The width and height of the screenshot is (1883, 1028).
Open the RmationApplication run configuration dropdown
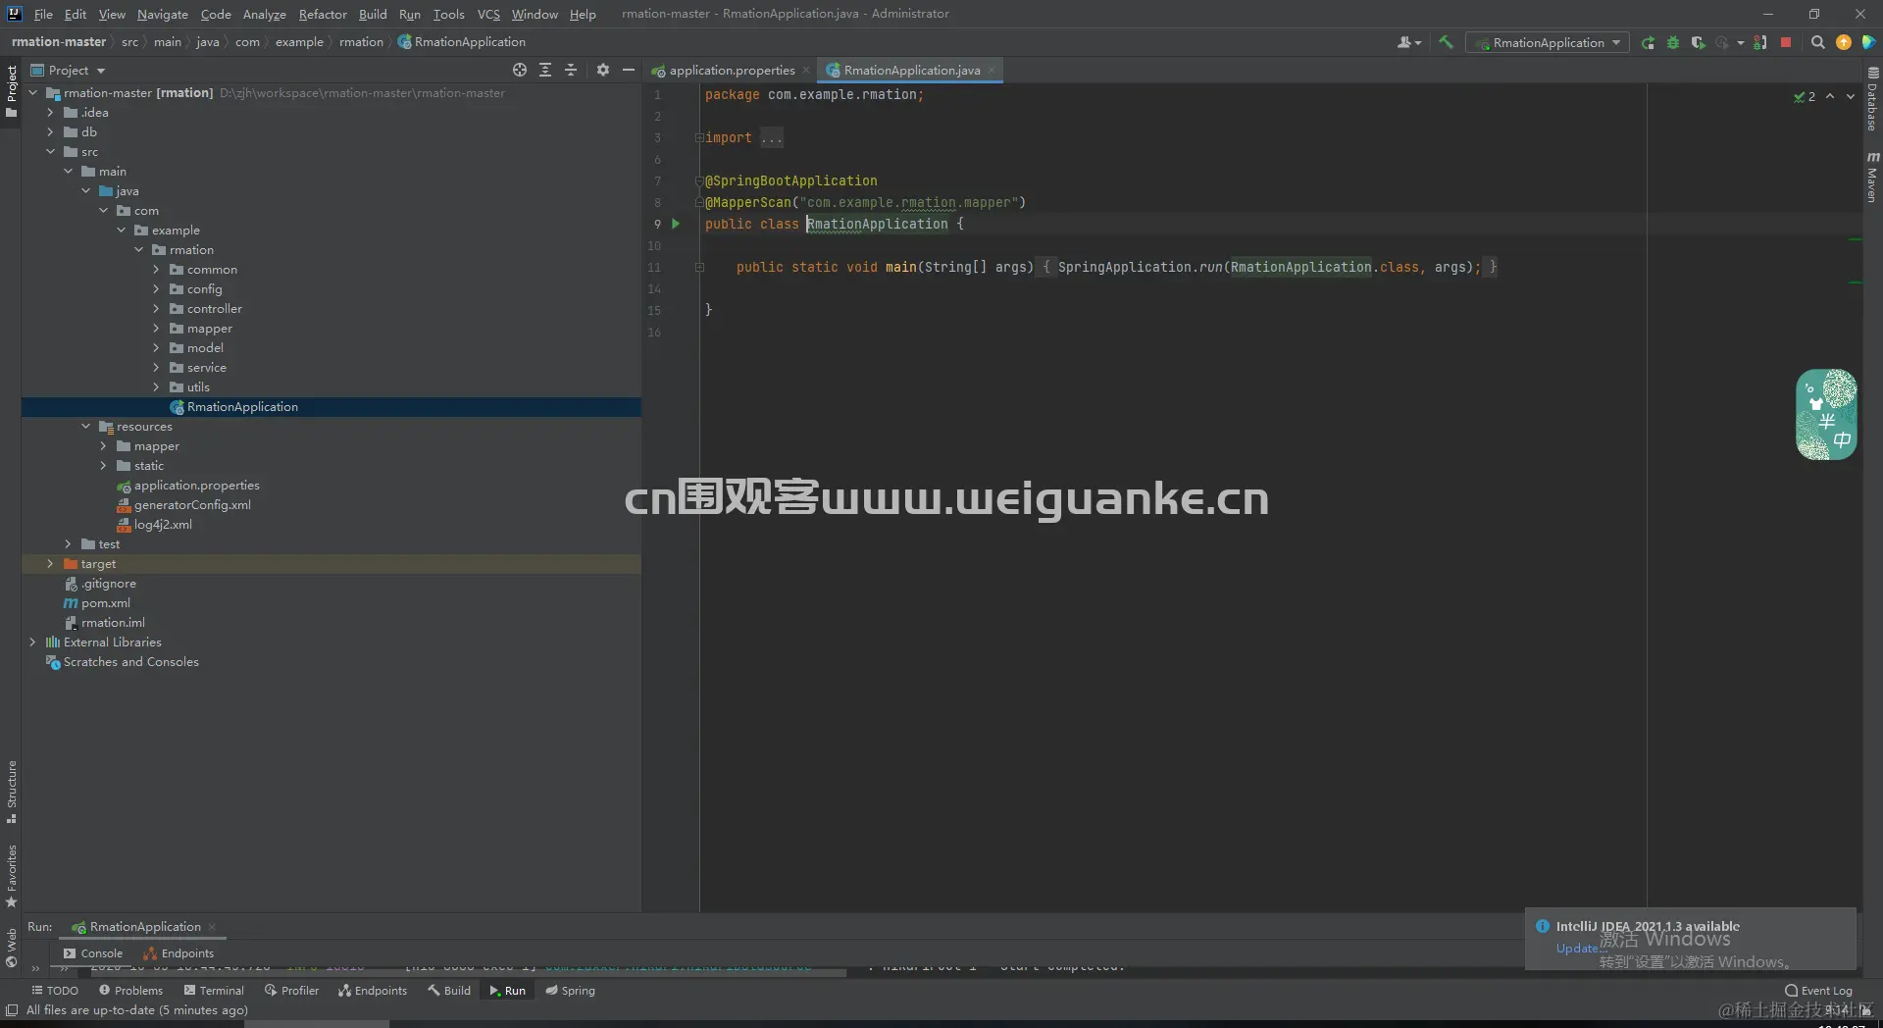(1548, 42)
